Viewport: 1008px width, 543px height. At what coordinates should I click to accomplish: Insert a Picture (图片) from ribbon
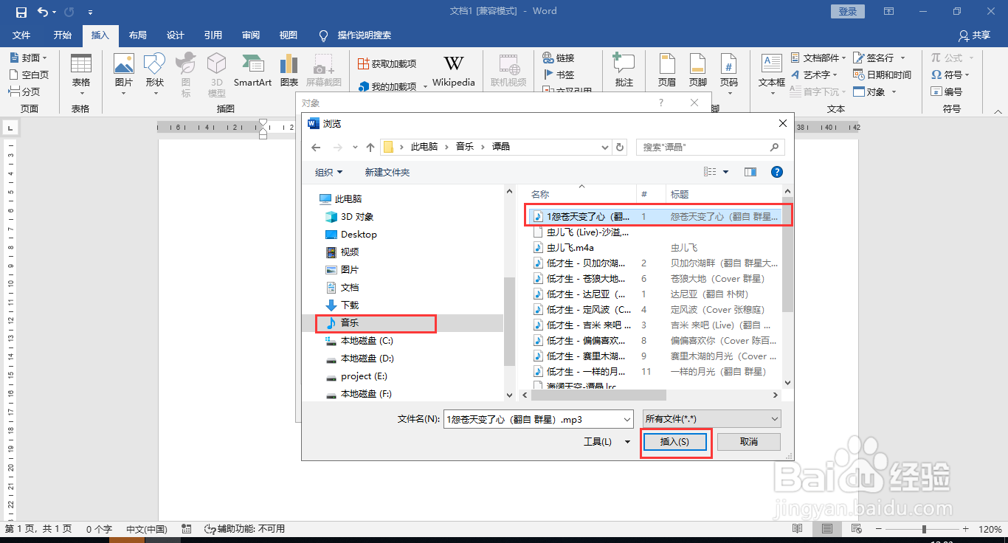[x=124, y=75]
